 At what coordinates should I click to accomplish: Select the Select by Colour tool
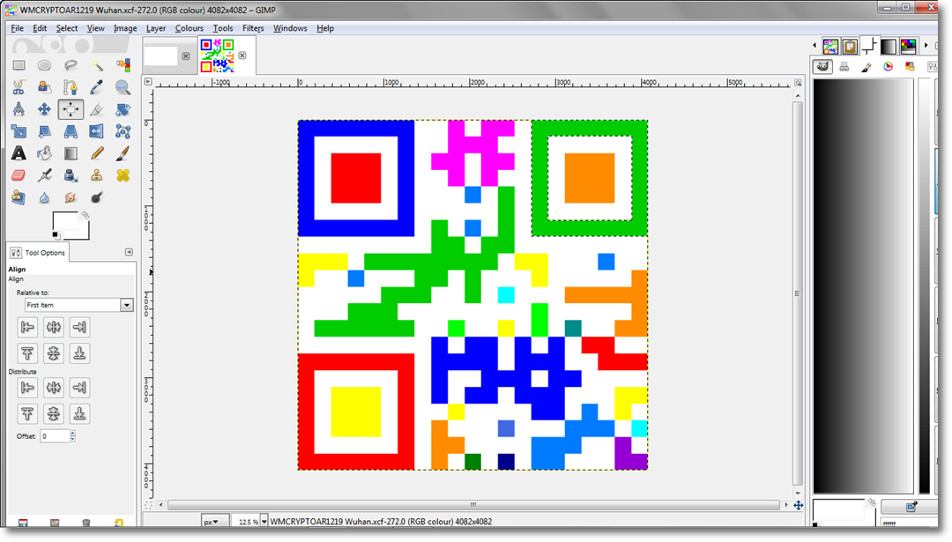coord(123,65)
